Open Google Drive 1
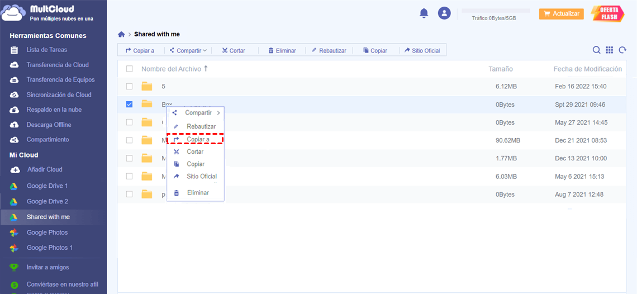This screenshot has width=637, height=294. pos(47,186)
